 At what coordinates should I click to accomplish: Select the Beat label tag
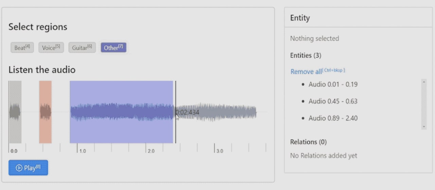22,47
